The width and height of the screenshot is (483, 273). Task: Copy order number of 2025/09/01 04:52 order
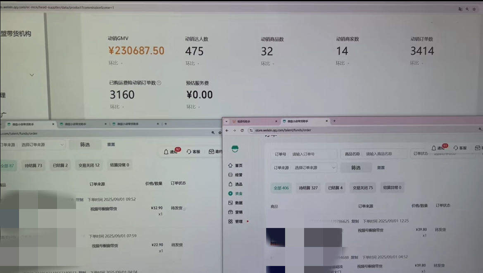tap(354, 257)
